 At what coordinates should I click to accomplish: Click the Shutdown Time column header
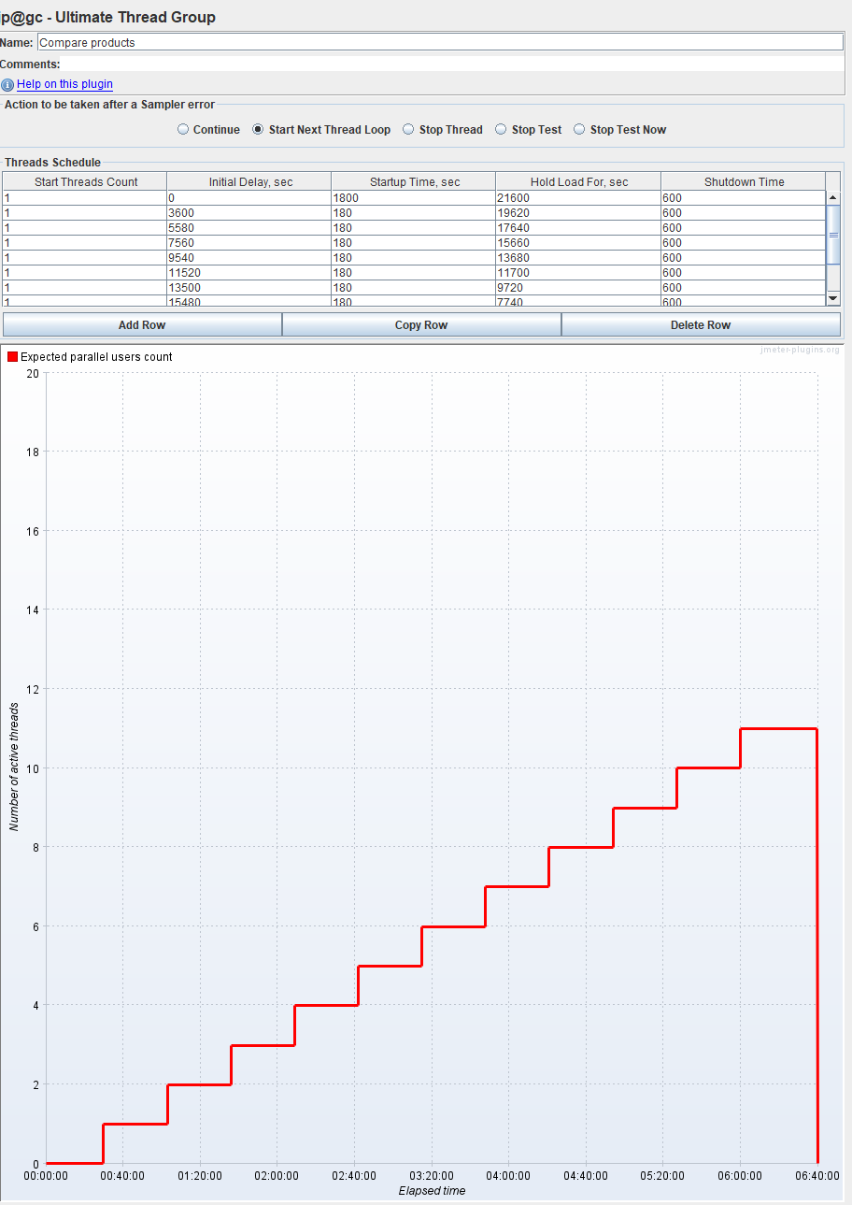click(x=744, y=181)
